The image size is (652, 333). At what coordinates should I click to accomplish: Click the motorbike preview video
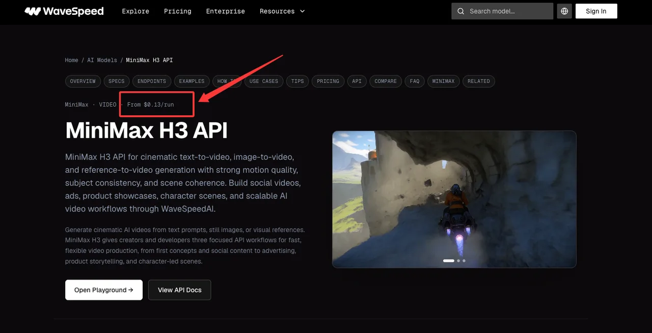click(454, 199)
